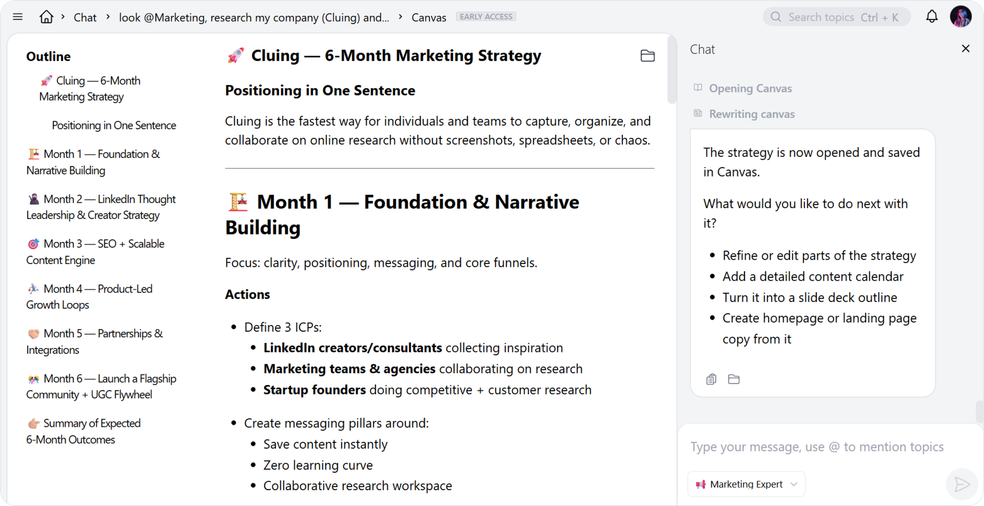
Task: Expand the Rewriting canvas step
Action: 752,114
